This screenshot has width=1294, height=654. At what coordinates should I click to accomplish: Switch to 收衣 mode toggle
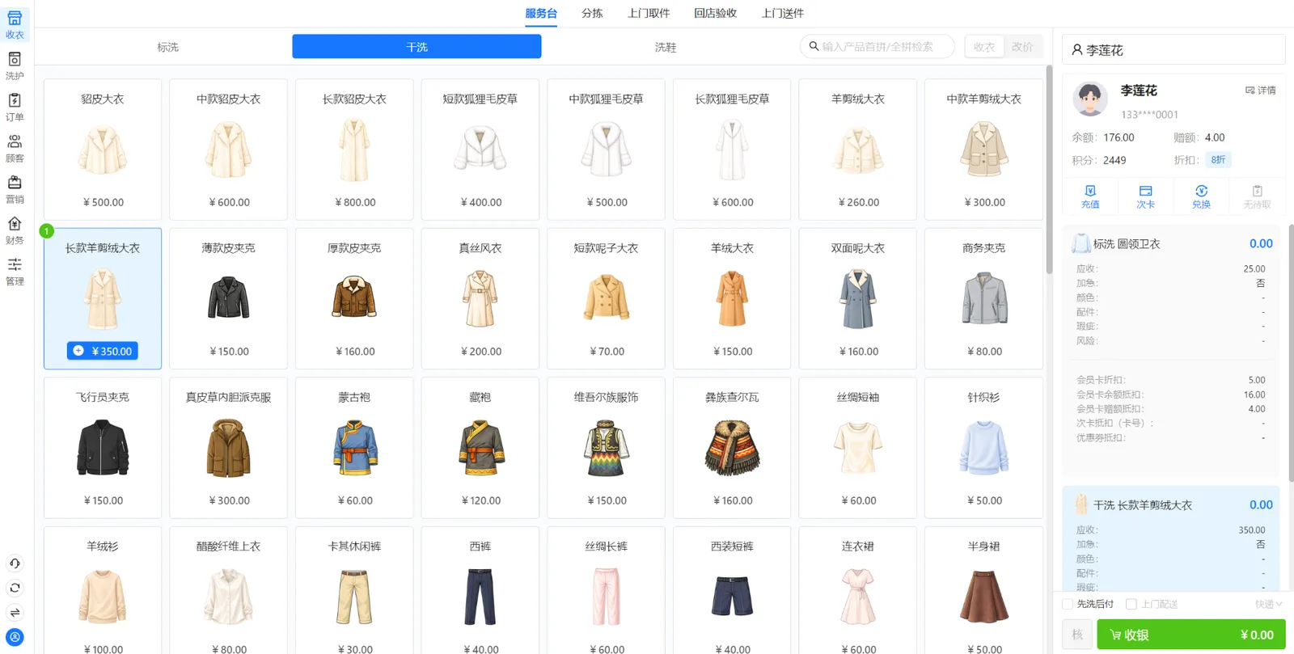[x=984, y=47]
